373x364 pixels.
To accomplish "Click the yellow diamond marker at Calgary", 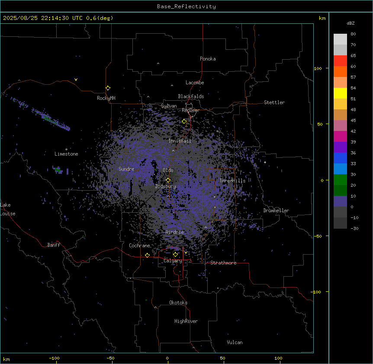I will pyautogui.click(x=175, y=255).
